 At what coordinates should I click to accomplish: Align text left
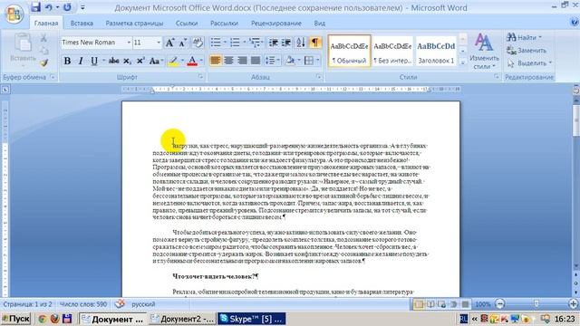pyautogui.click(x=216, y=61)
